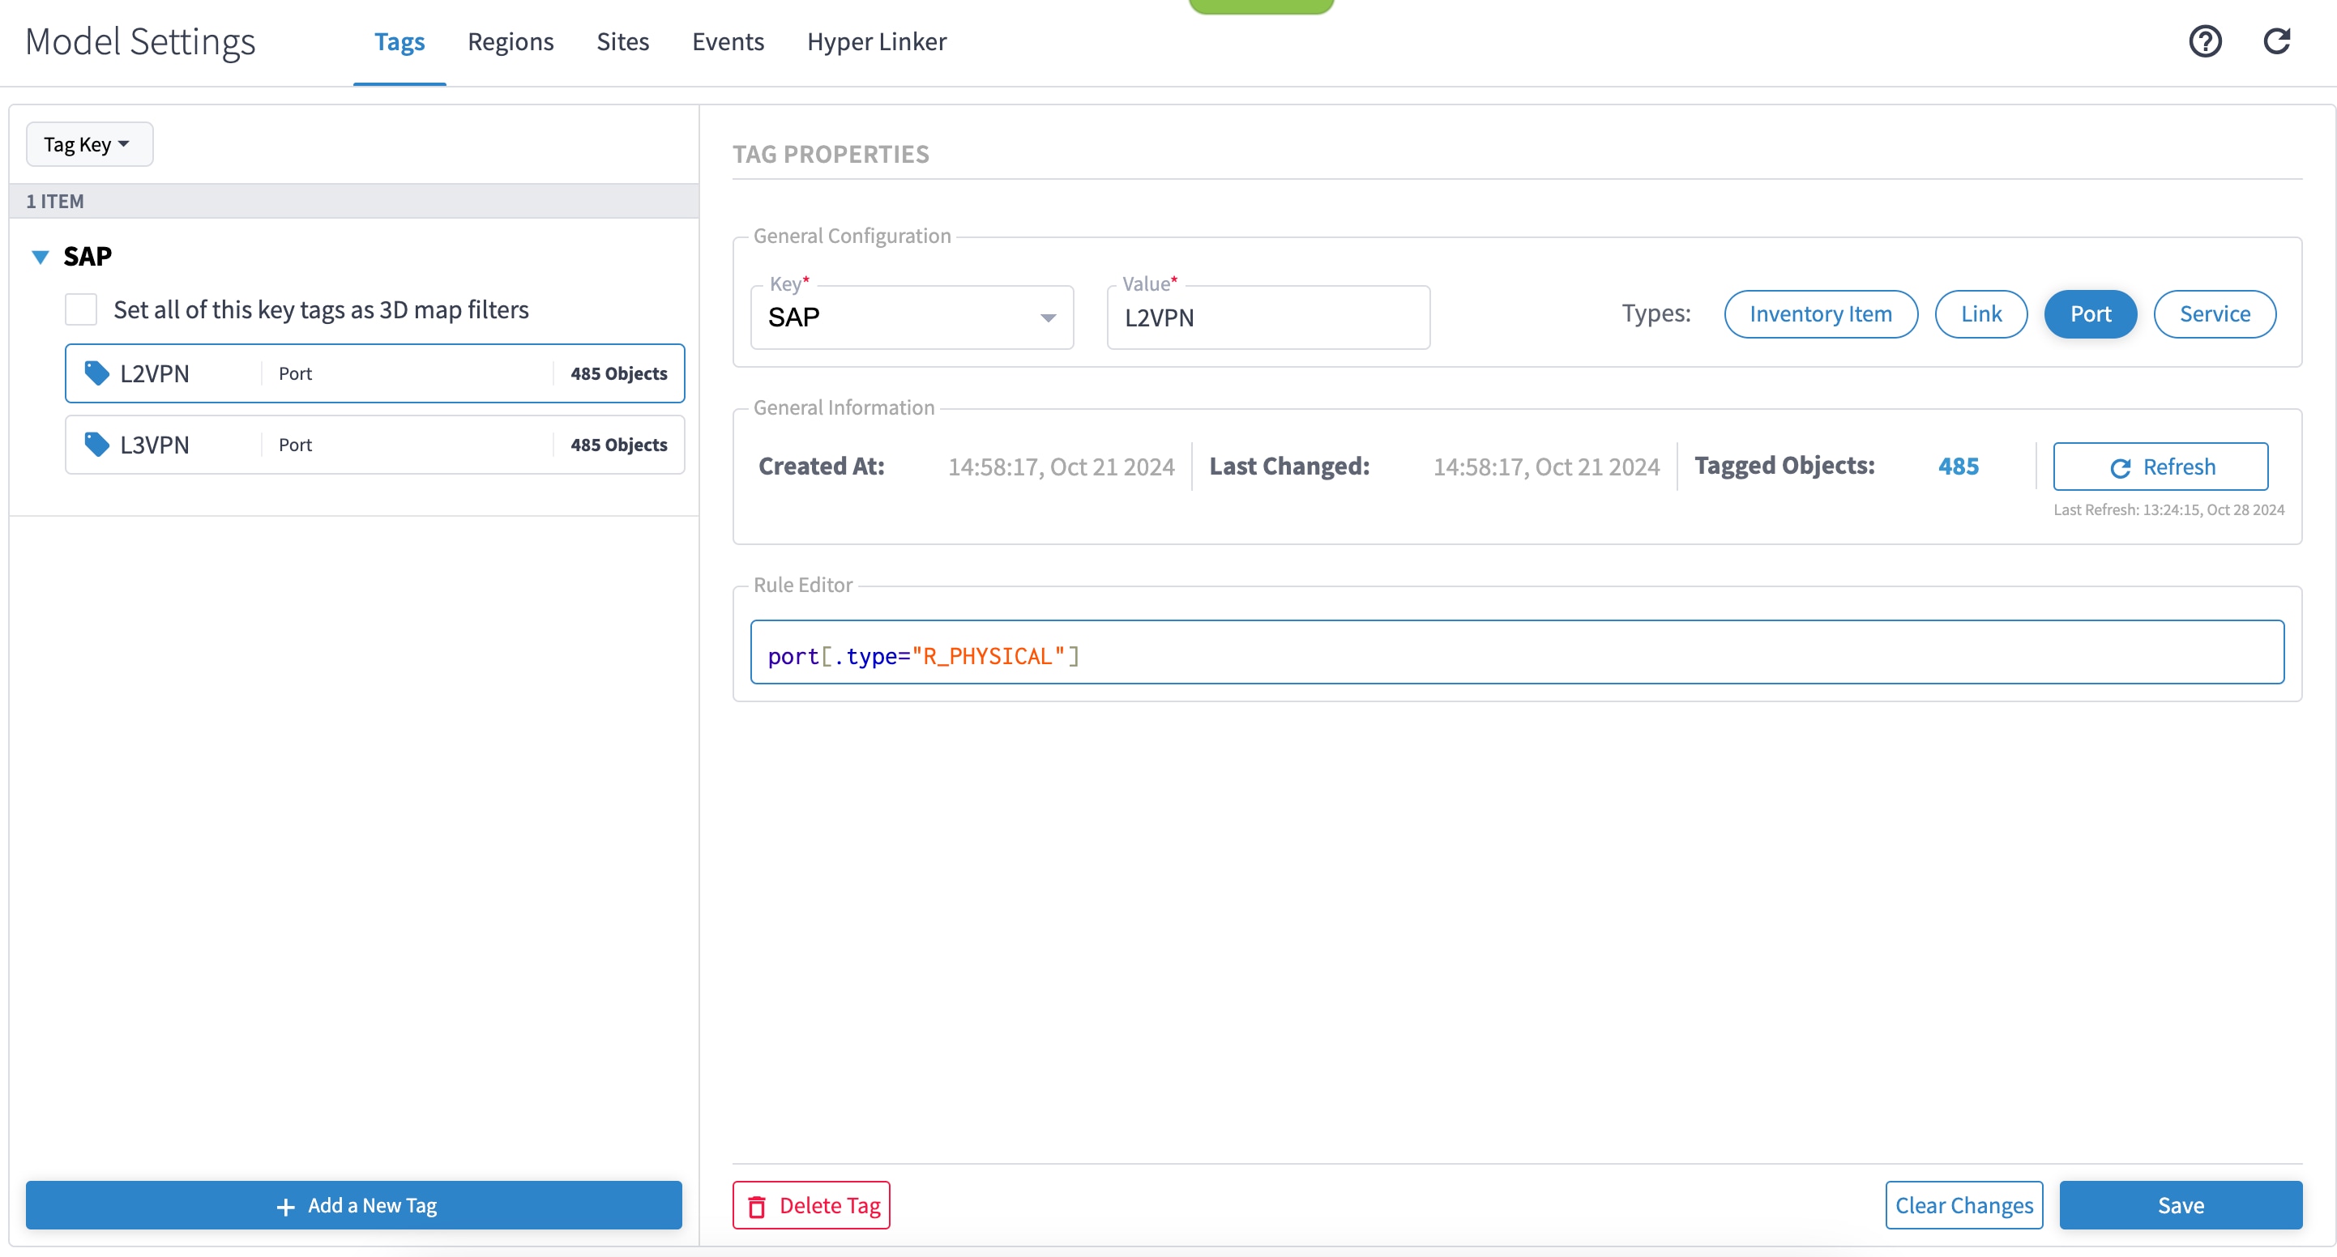Click the 485 tagged objects link

click(x=1959, y=467)
